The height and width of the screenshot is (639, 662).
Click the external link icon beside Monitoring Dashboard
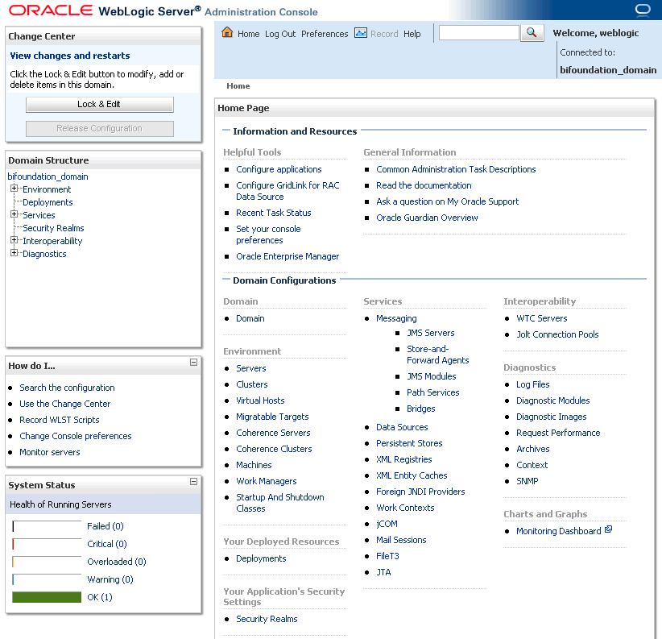coord(608,529)
